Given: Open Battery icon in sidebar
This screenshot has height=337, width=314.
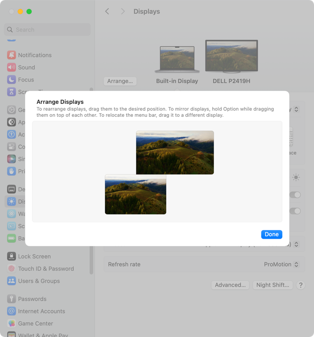Looking at the screenshot, I should (x=11, y=238).
